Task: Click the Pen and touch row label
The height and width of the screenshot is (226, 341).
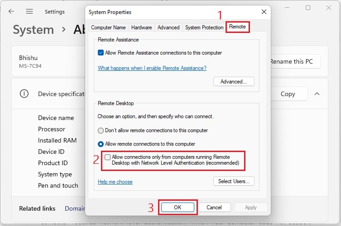Action: point(58,185)
